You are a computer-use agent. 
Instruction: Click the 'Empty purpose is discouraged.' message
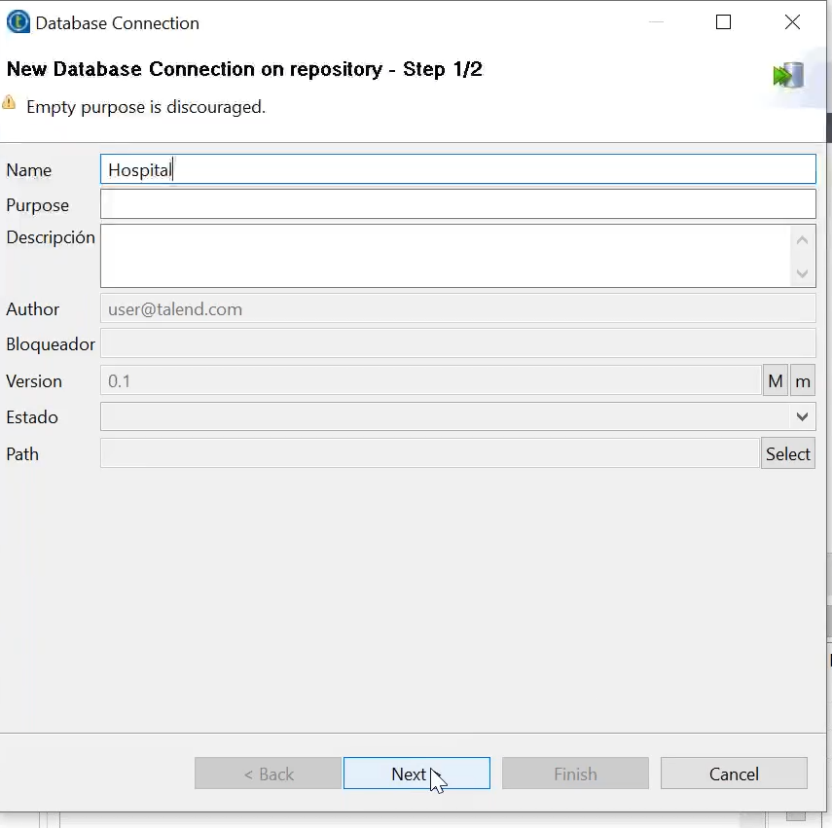pyautogui.click(x=146, y=107)
